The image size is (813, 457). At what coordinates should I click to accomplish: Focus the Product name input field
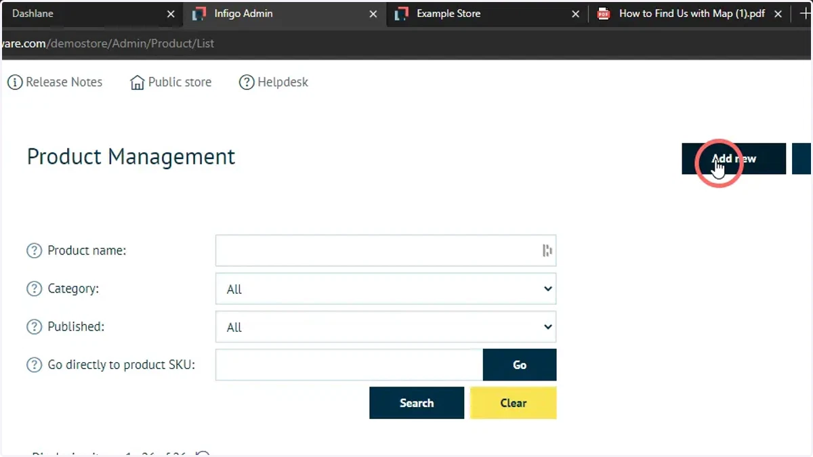point(385,251)
